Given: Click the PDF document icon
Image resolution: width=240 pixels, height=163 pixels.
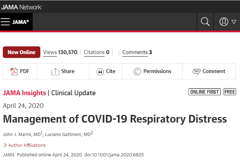Looking at the screenshot, I should pos(14,71).
